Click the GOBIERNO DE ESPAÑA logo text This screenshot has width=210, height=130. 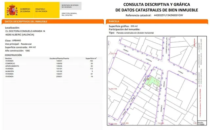25,10
